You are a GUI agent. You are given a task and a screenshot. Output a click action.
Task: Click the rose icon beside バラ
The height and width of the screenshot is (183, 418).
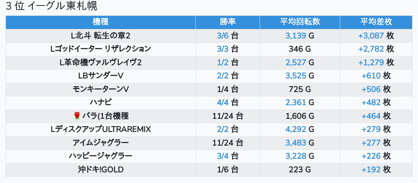click(77, 116)
